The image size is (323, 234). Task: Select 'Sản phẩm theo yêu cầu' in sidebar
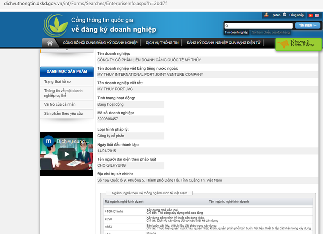click(x=63, y=114)
